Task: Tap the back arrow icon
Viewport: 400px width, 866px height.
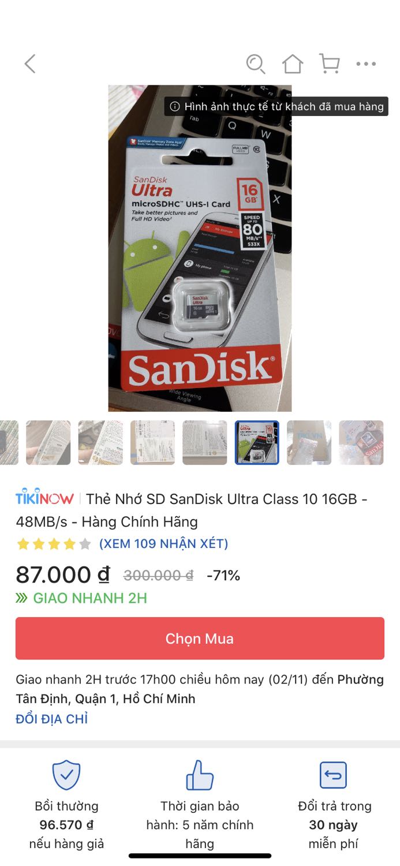Action: click(x=30, y=64)
